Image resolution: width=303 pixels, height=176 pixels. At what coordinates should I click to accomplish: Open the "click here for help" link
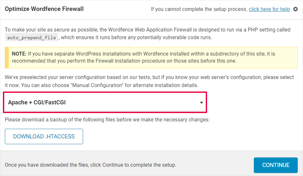click(269, 9)
